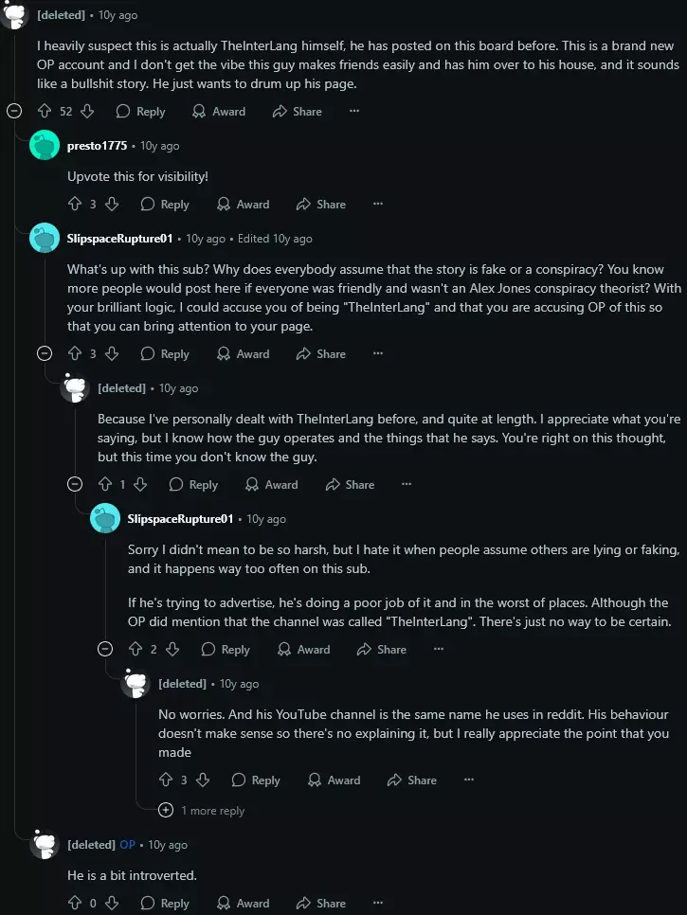Downvote the 'He is a bit introverted' comment

coord(111,903)
